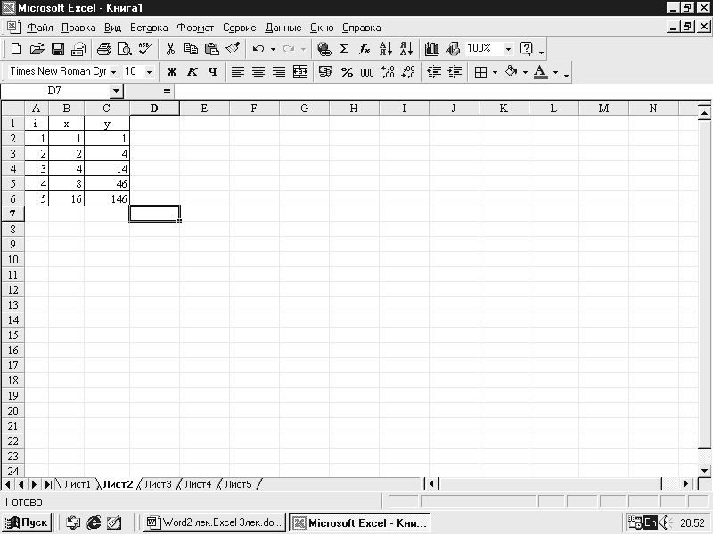Open the undo history dropdown arrow

coord(274,49)
